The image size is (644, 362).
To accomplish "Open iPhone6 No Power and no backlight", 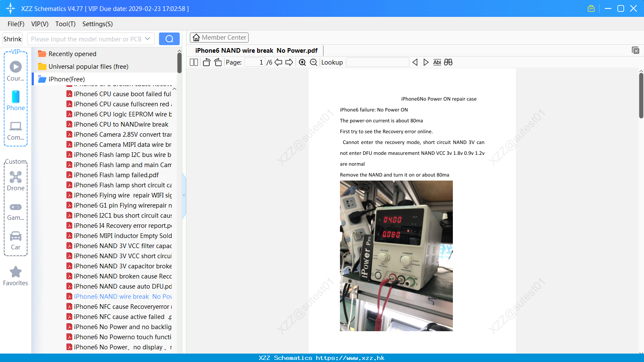I will pos(119,327).
